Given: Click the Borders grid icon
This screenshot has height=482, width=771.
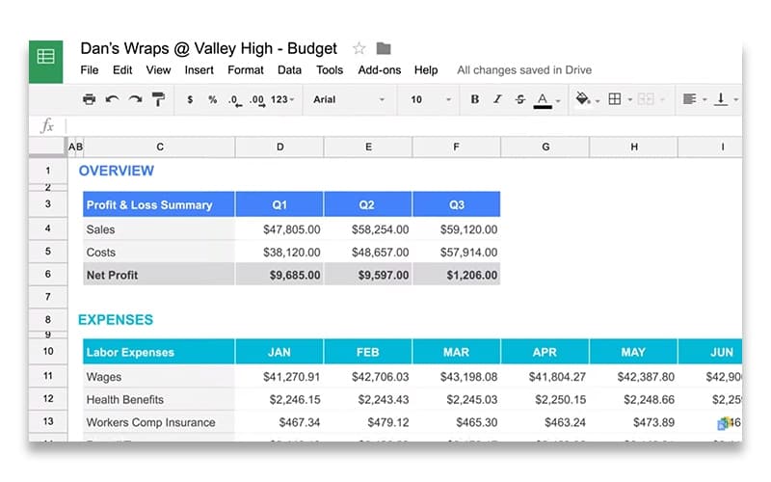Looking at the screenshot, I should [x=614, y=99].
